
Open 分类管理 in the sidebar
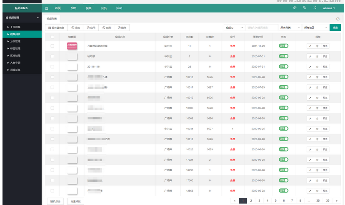click(15, 41)
